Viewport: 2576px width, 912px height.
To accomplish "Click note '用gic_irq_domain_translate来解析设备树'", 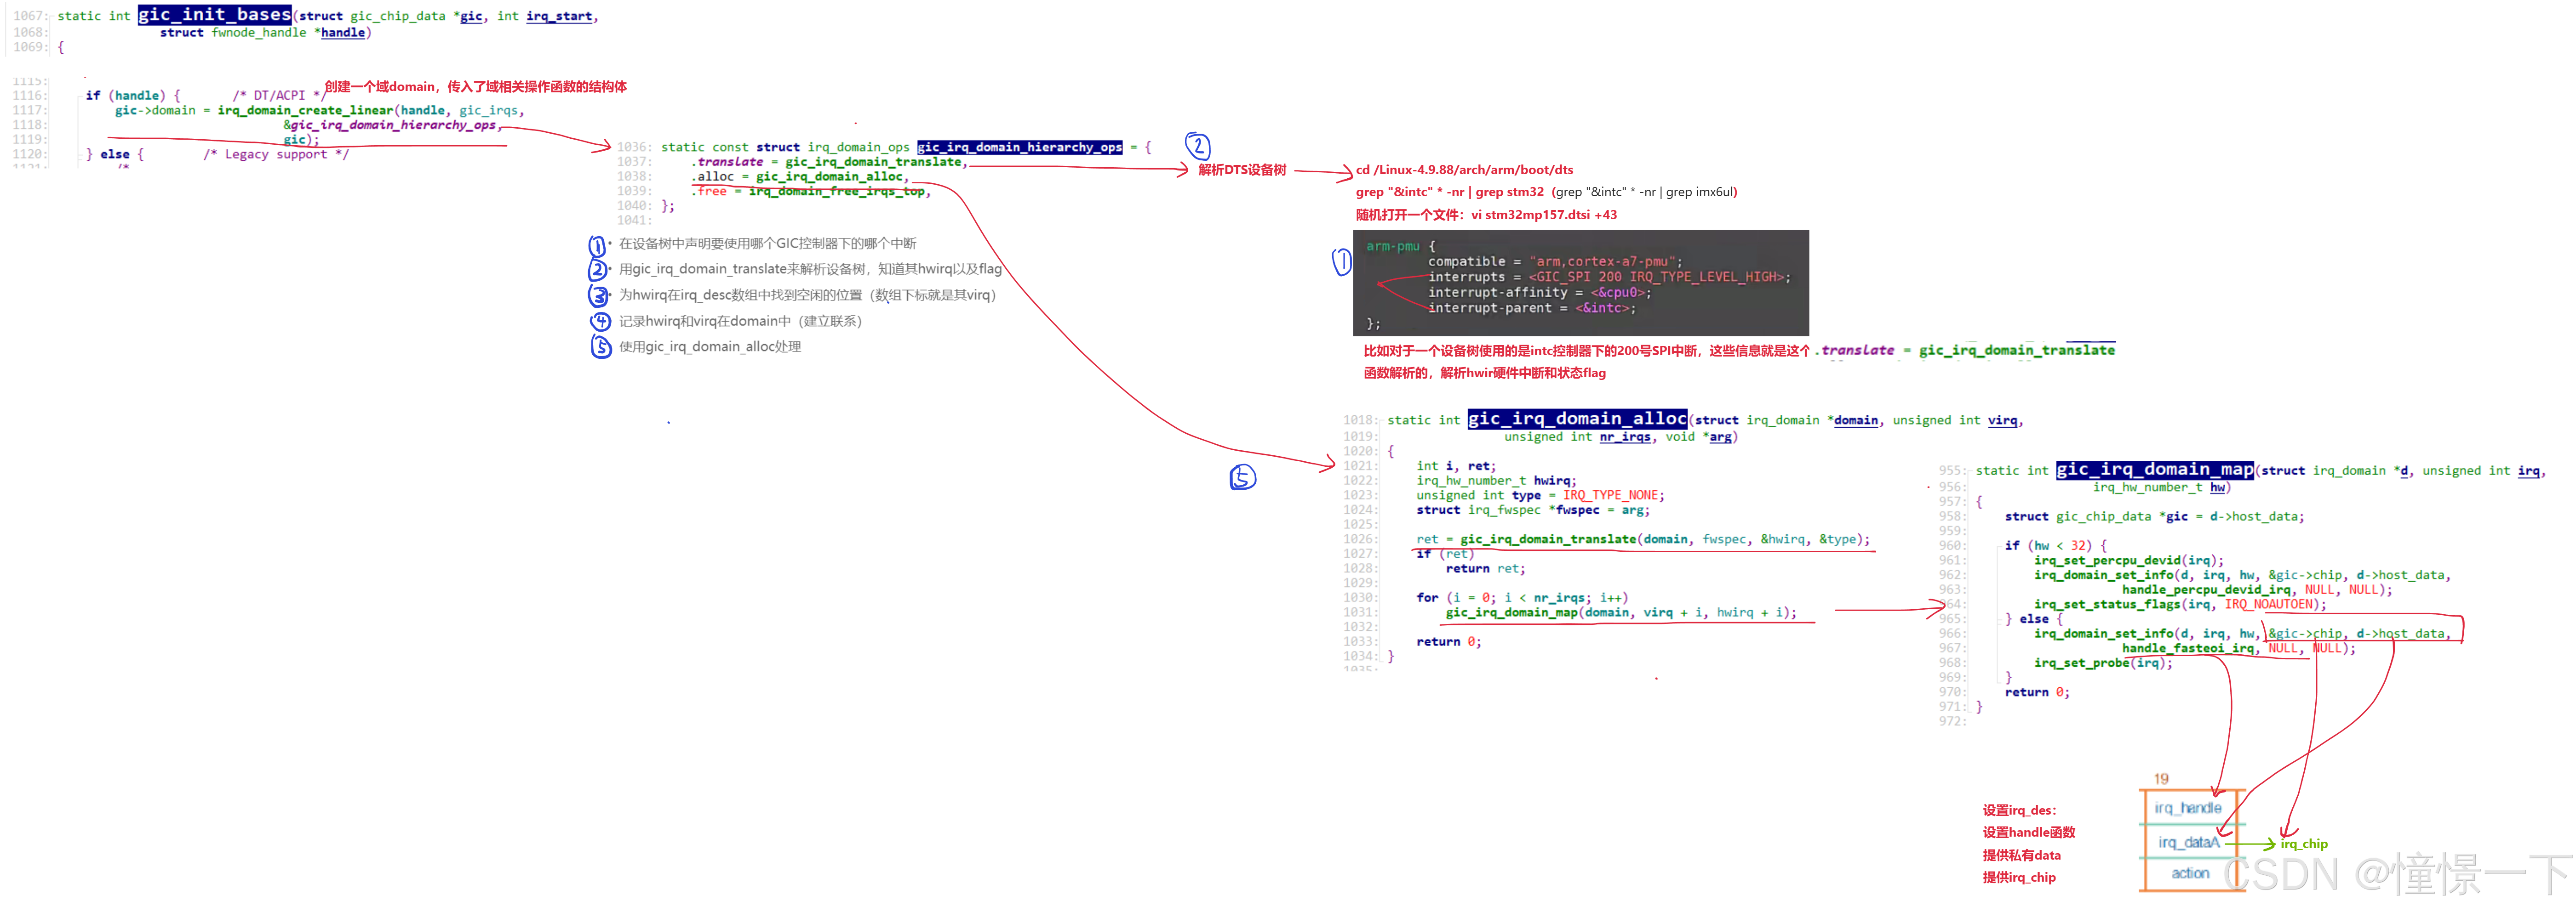I will 810,270.
